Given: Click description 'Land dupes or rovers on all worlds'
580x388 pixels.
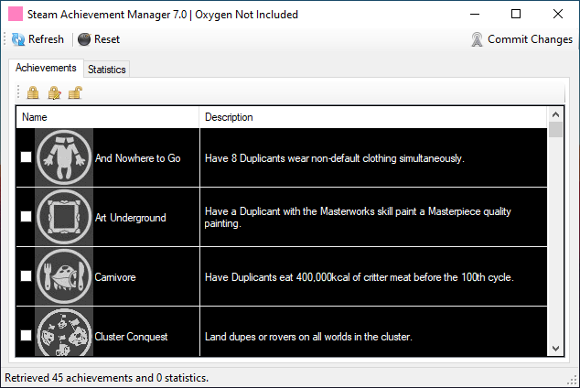Looking at the screenshot, I should tap(308, 337).
